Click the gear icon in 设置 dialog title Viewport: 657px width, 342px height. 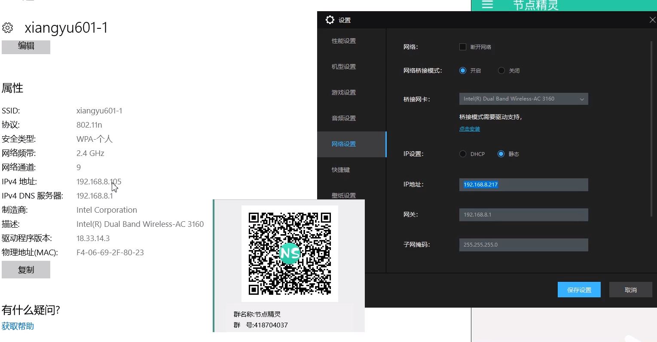(330, 20)
